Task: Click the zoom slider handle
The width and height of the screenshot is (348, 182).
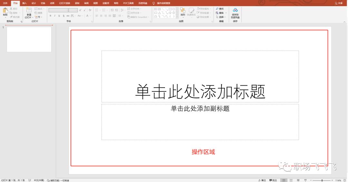Action: tap(322, 180)
